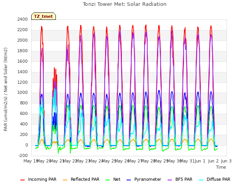Click the May 19 x-axis date label

[x=30, y=161]
